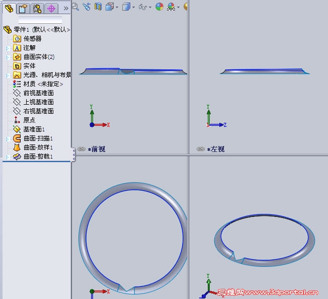Click the 注解 annotations icon
The width and height of the screenshot is (328, 299).
(x=17, y=48)
